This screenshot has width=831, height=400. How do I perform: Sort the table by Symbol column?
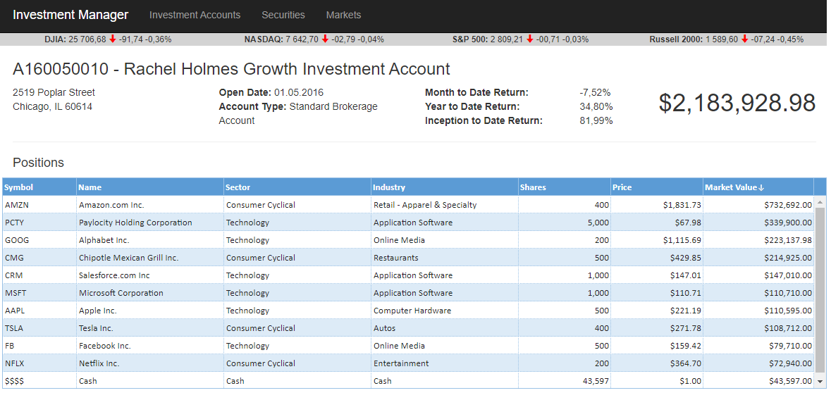click(x=39, y=187)
